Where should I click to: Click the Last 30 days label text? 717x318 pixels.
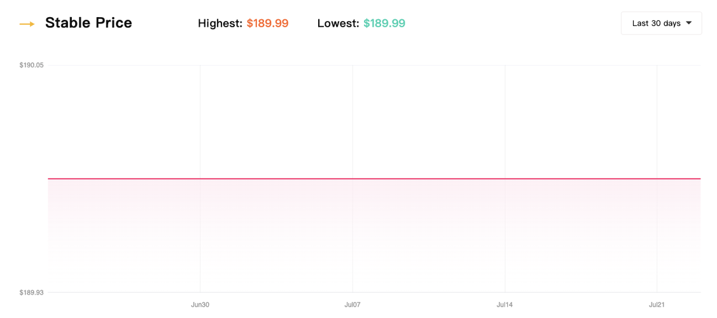[x=656, y=24]
